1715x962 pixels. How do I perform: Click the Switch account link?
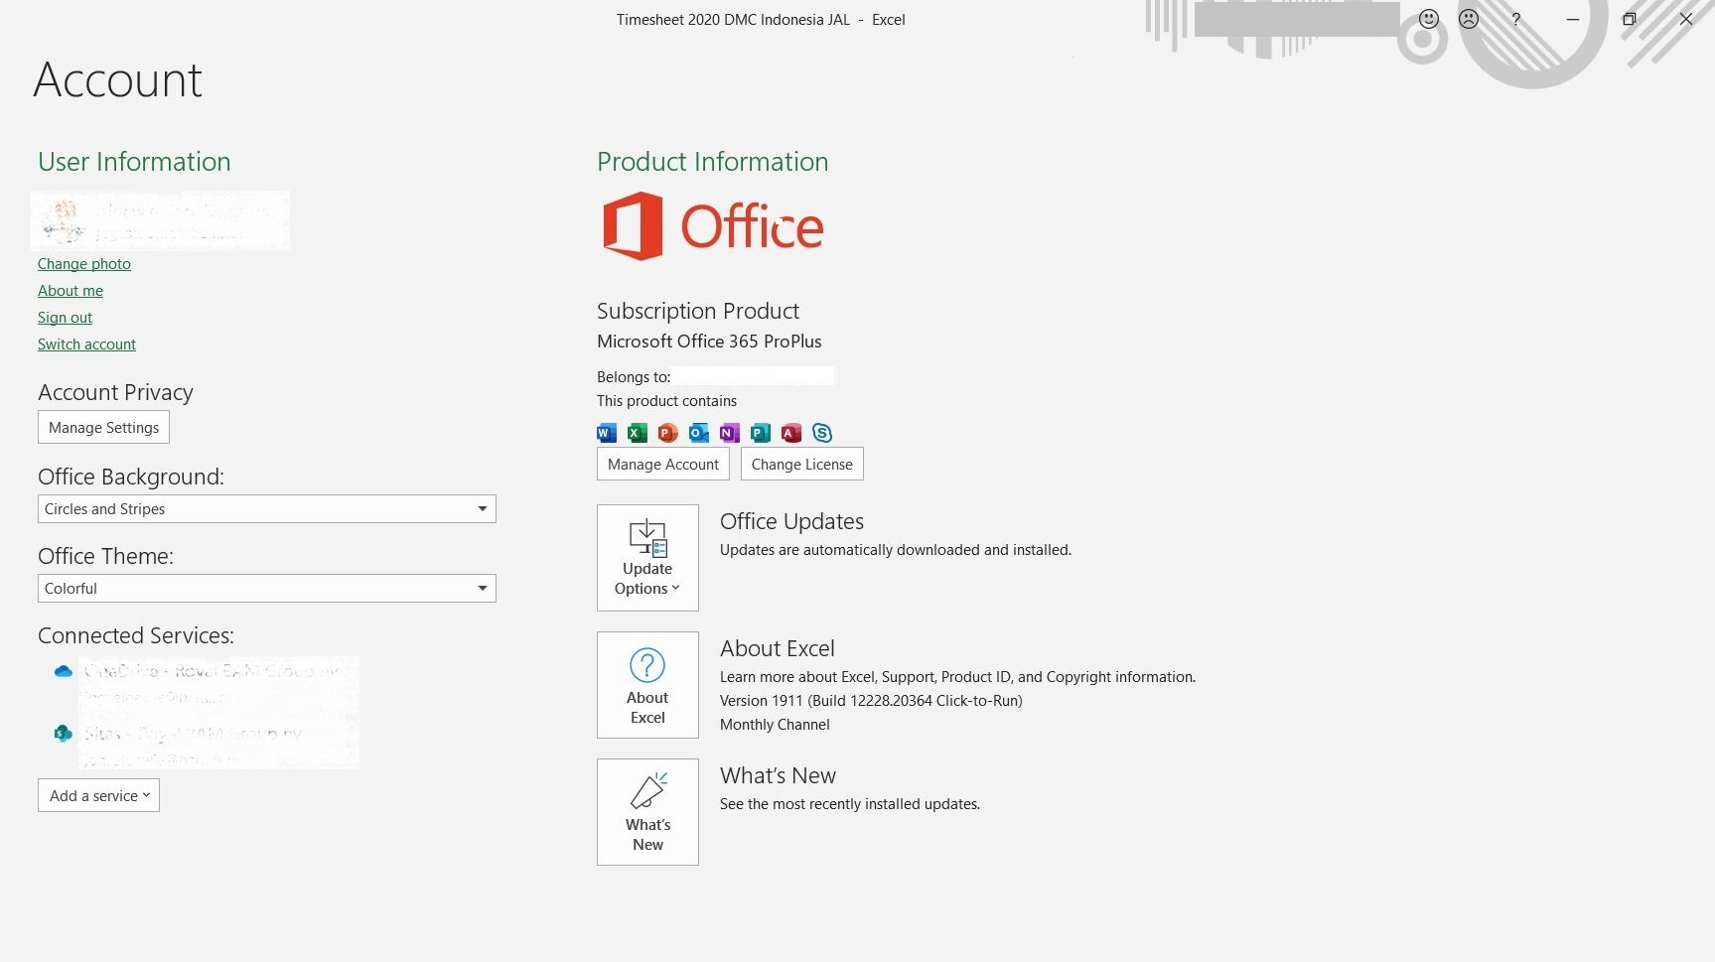coord(87,344)
